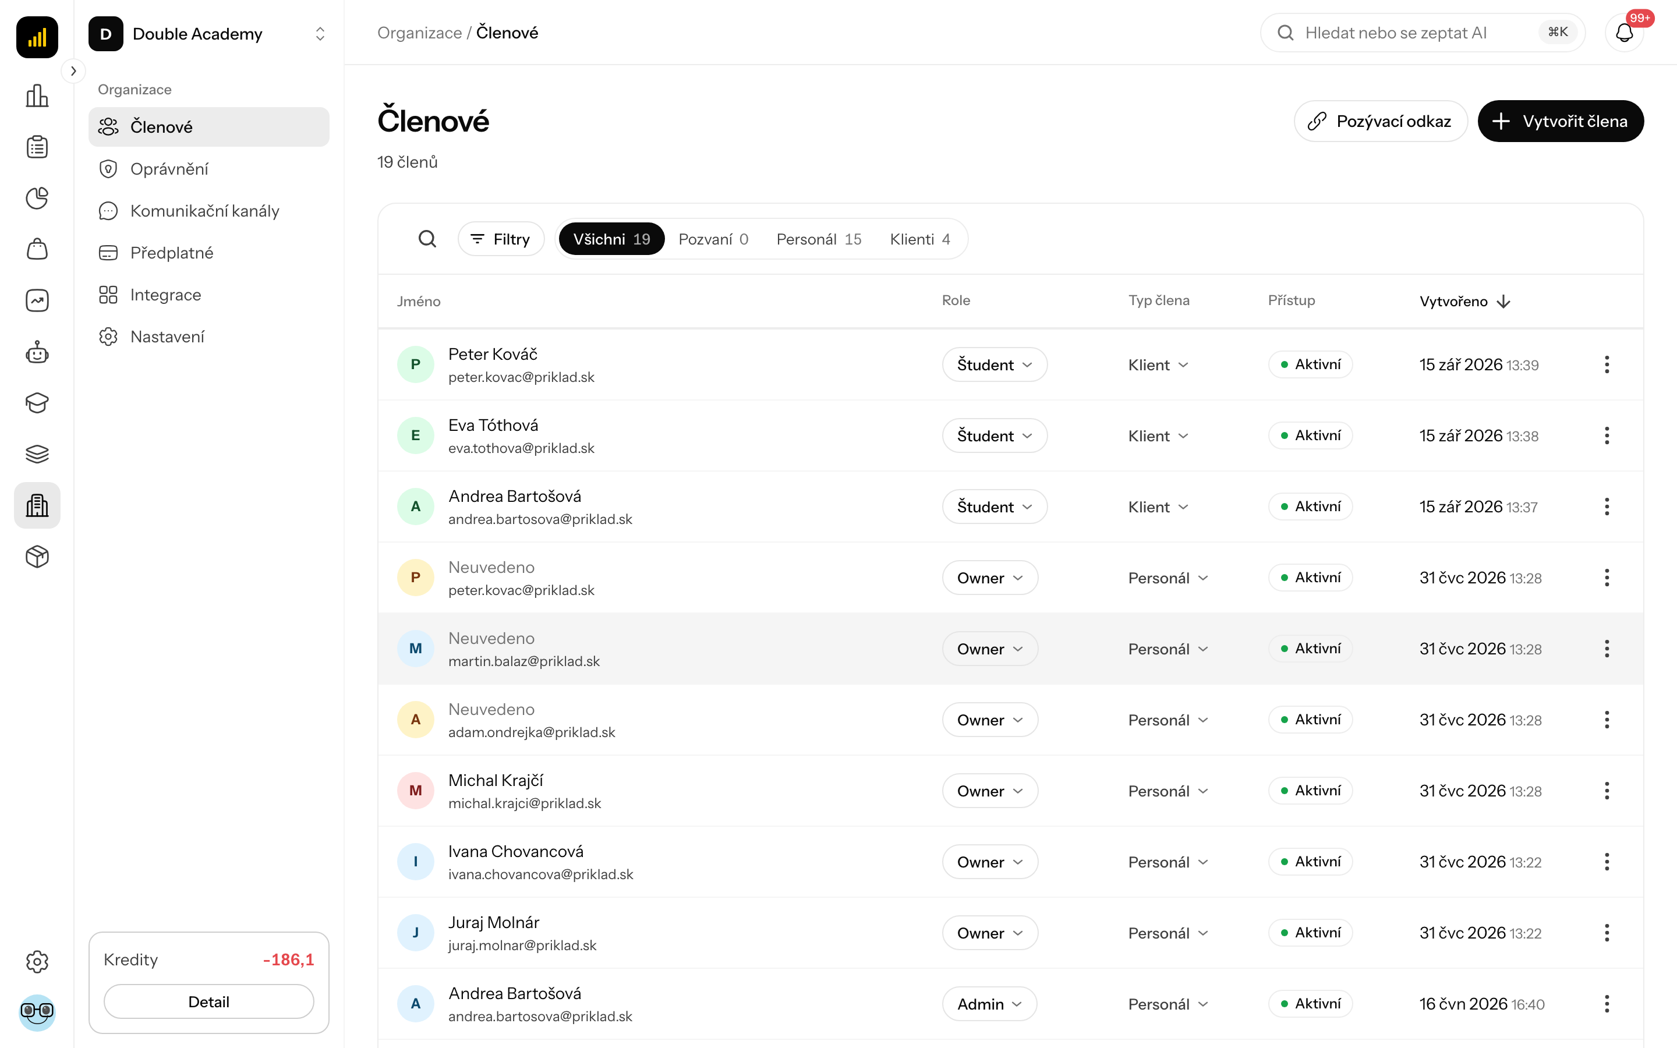This screenshot has height=1048, width=1677.
Task: Open the Filtry filter button
Action: 500,239
